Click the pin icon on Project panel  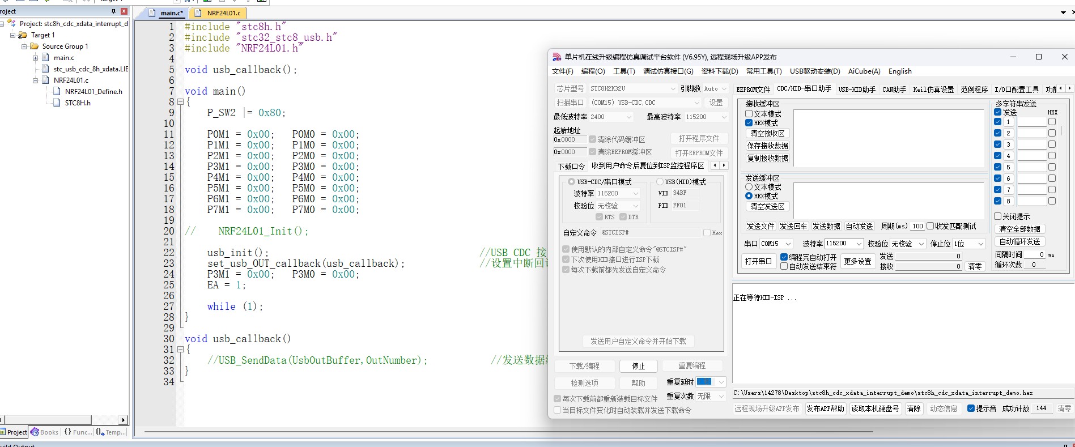pos(114,11)
